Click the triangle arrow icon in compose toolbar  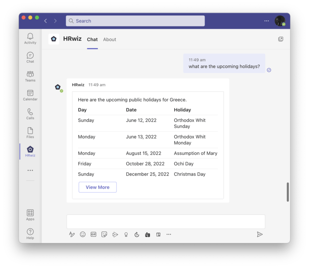point(115,234)
